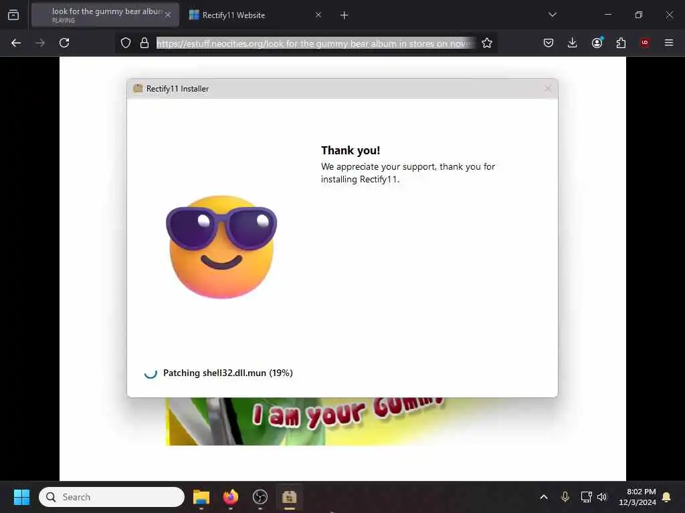Screen dimensions: 685x513
Task: Save page to Pocket
Action: (x=549, y=43)
